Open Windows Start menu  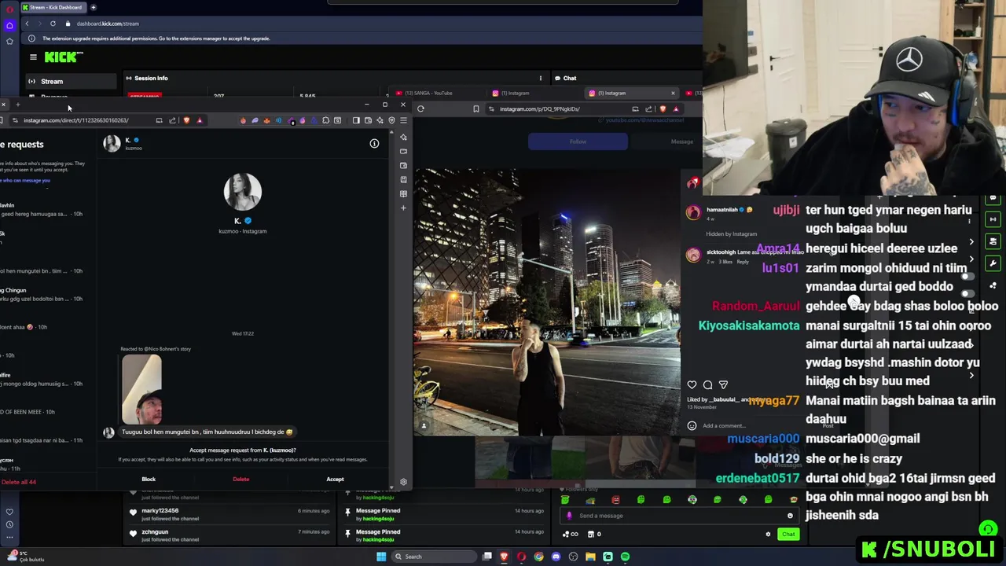pos(381,557)
